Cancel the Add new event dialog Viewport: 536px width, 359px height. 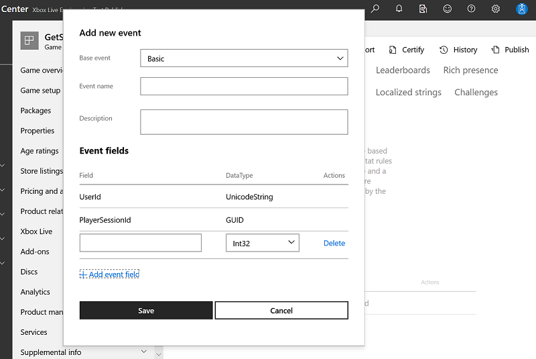coord(281,311)
